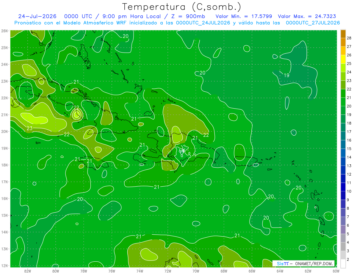Click the longitude label '82W'
This screenshot has width=357, height=275.
[28, 271]
